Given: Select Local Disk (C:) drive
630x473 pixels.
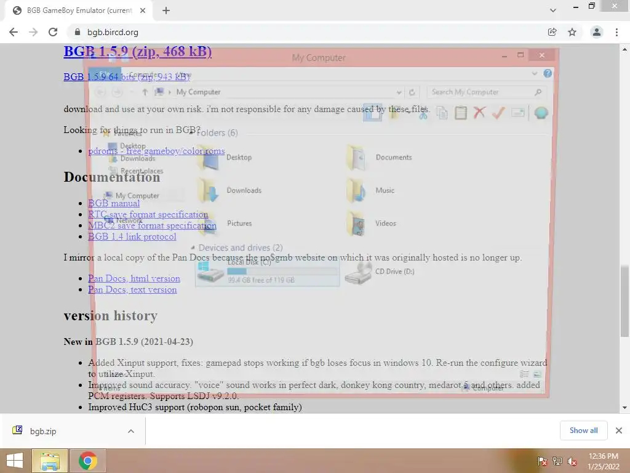Looking at the screenshot, I should (x=267, y=272).
